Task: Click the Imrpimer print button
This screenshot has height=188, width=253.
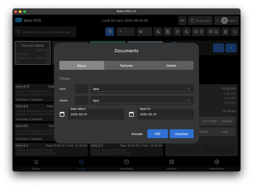Action: pyautogui.click(x=181, y=134)
